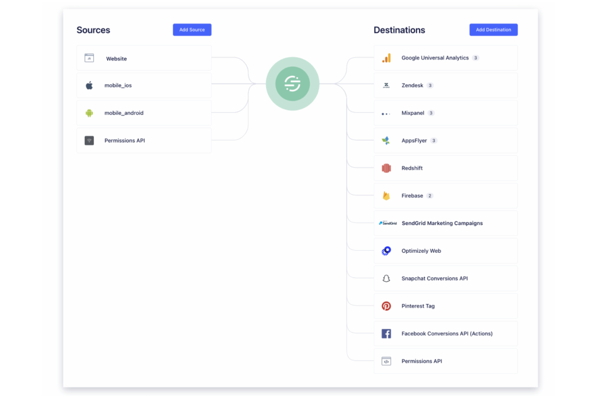Viewport: 597px width, 398px height.
Task: Click the Apple icon for mobile_ios source
Action: coord(89,85)
